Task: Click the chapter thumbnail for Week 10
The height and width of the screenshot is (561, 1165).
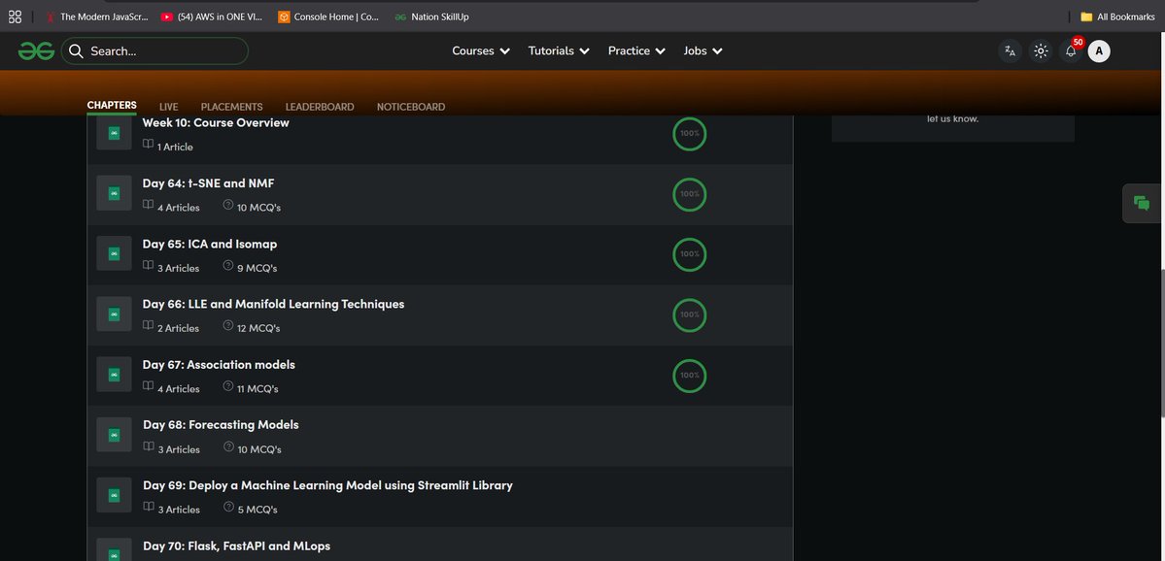Action: click(x=115, y=134)
